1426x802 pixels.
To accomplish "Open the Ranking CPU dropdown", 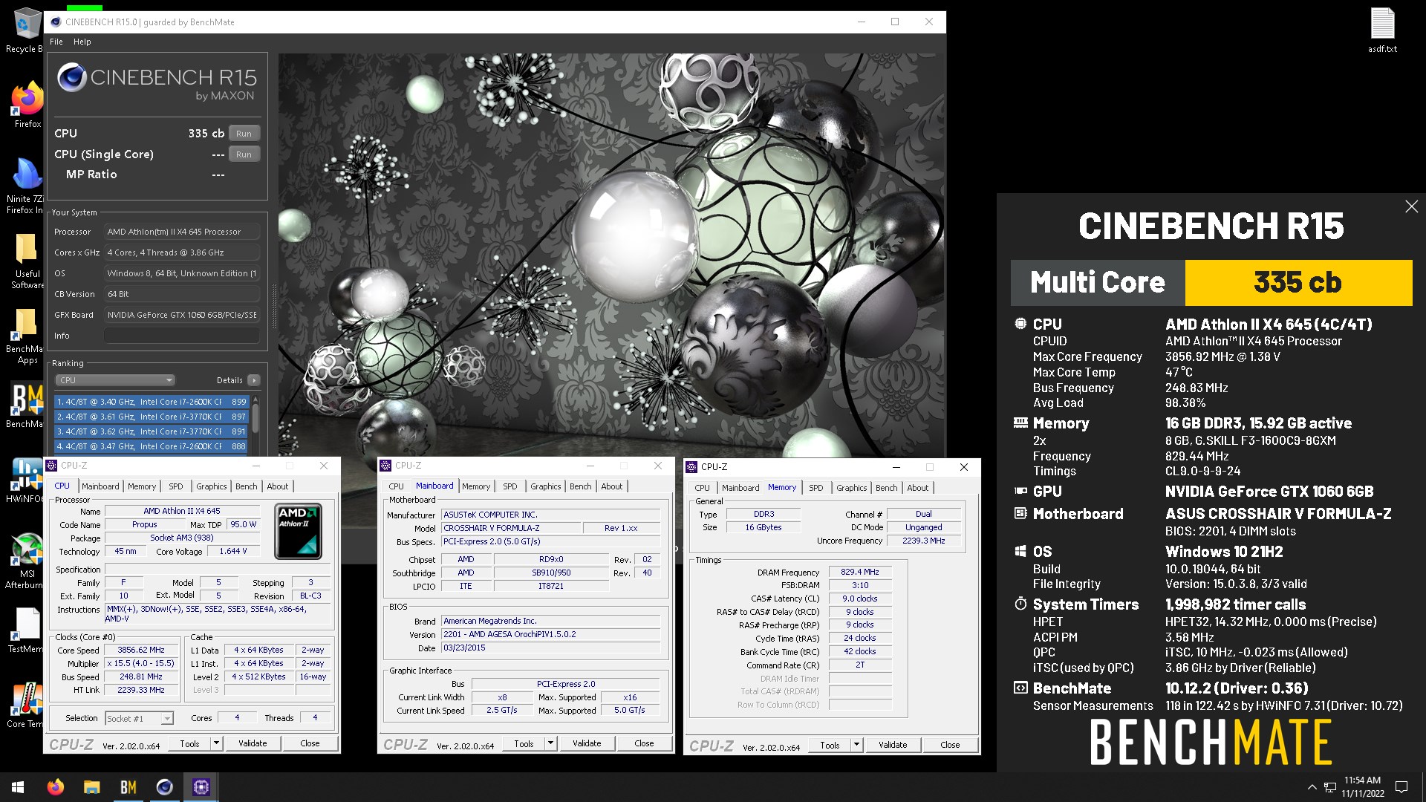I will tap(115, 380).
